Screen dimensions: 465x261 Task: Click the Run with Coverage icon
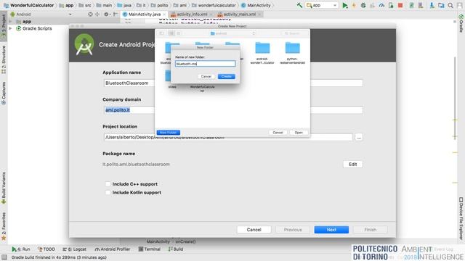point(373,5)
